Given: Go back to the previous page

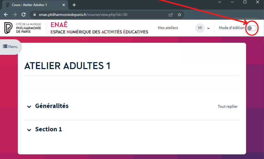Looking at the screenshot, I should point(6,15).
